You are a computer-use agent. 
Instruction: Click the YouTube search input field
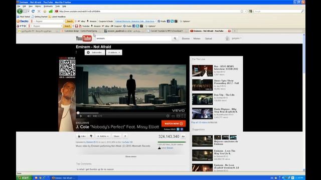click(133, 38)
